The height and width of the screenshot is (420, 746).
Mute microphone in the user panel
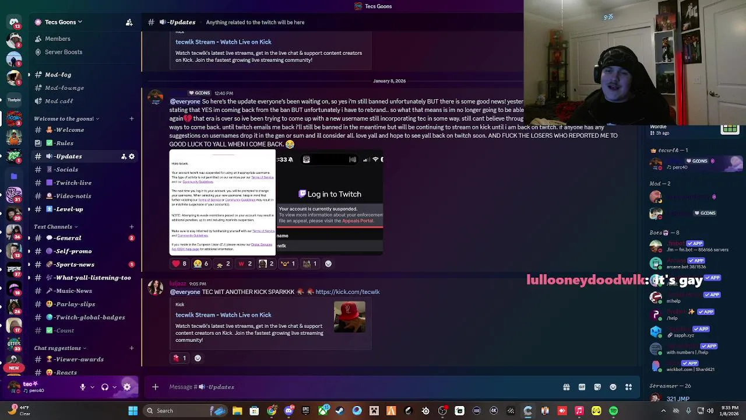(x=82, y=387)
